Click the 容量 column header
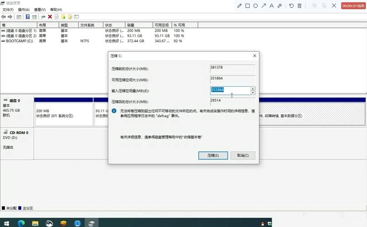Viewport: 367px width, 227px height. click(x=139, y=25)
